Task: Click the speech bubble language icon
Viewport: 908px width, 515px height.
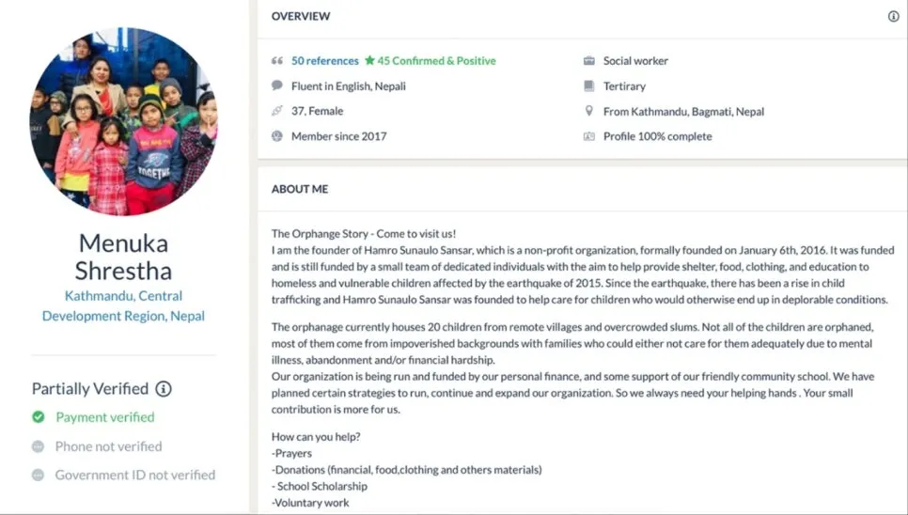Action: 277,86
